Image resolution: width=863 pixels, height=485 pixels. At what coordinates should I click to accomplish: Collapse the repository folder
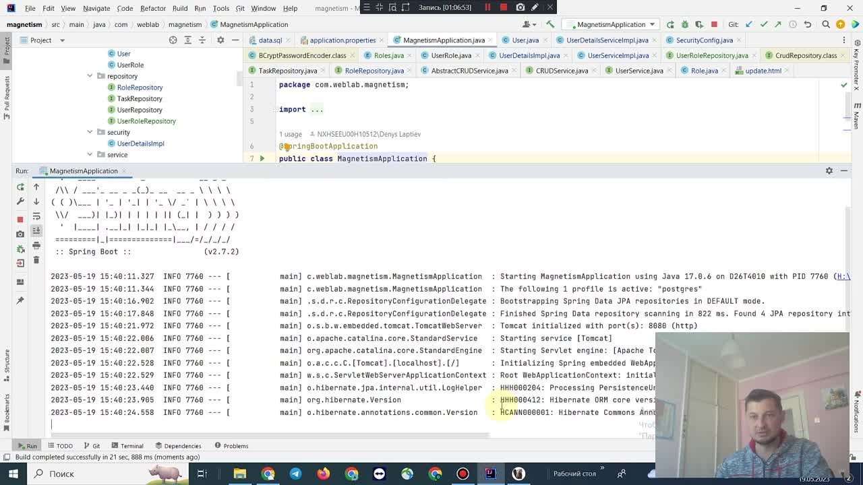tap(90, 76)
